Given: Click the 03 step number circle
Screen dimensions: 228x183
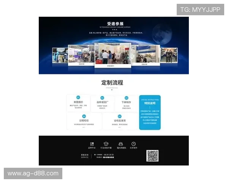Looking at the screenshot, I should pos(126,98).
